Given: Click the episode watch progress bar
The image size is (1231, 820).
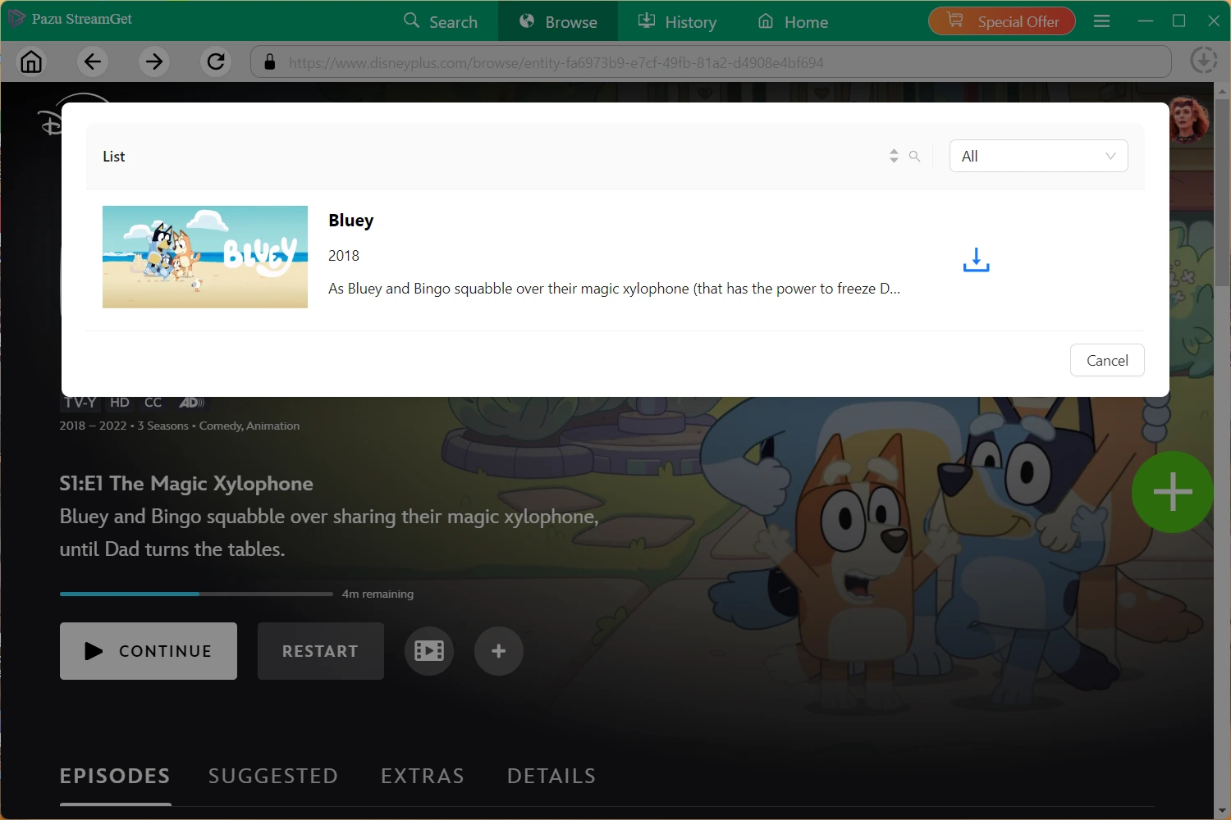Looking at the screenshot, I should coord(196,594).
